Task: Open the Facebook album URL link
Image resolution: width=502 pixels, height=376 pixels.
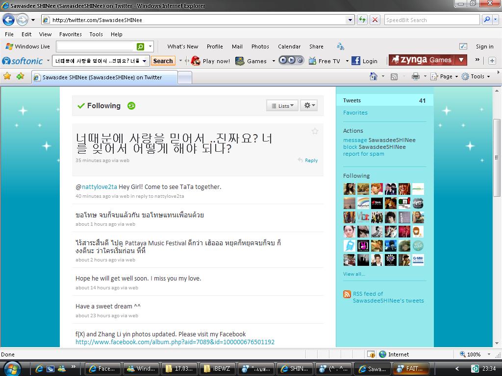Action: [x=175, y=342]
